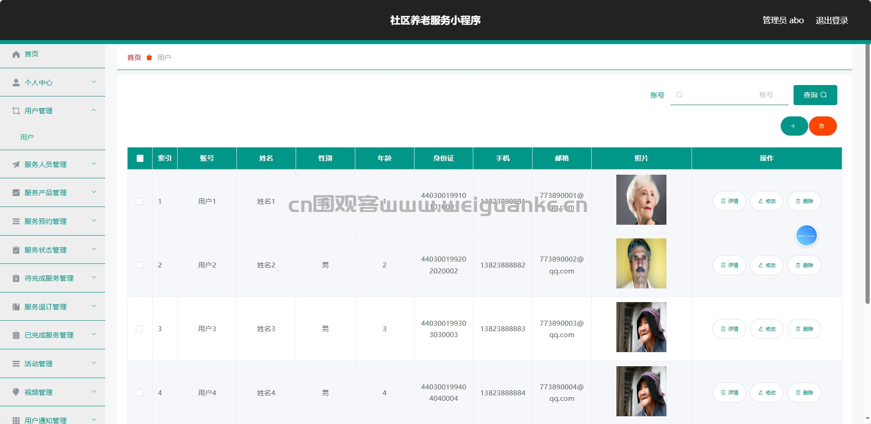Click 修改 button for 用户4
The image size is (871, 424).
(x=767, y=393)
